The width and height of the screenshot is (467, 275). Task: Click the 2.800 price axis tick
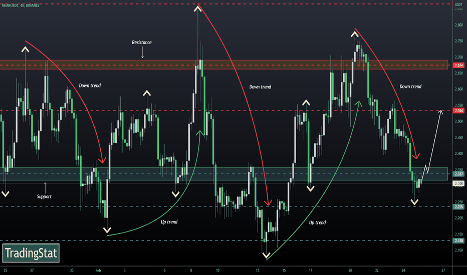(x=458, y=25)
